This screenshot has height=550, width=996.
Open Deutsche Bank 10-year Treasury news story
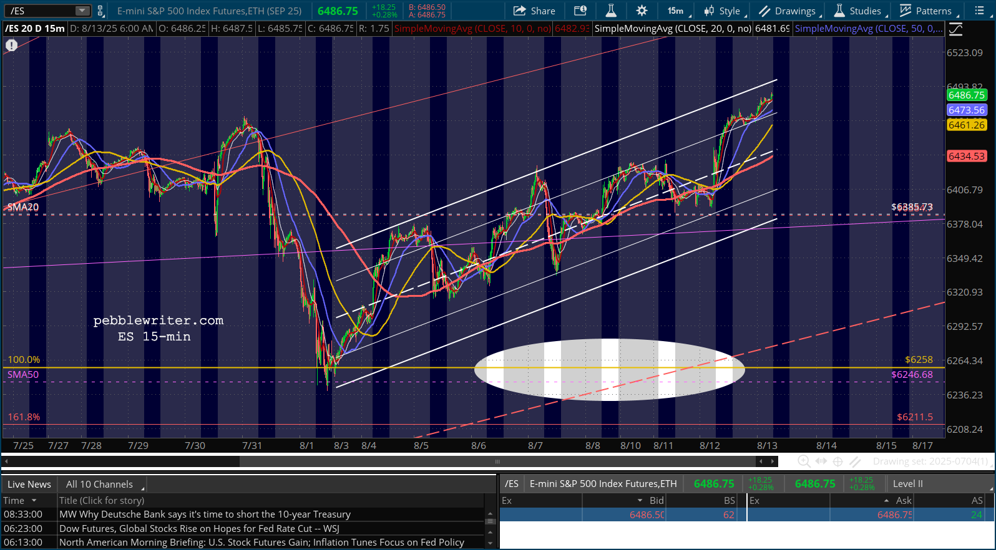(x=205, y=514)
